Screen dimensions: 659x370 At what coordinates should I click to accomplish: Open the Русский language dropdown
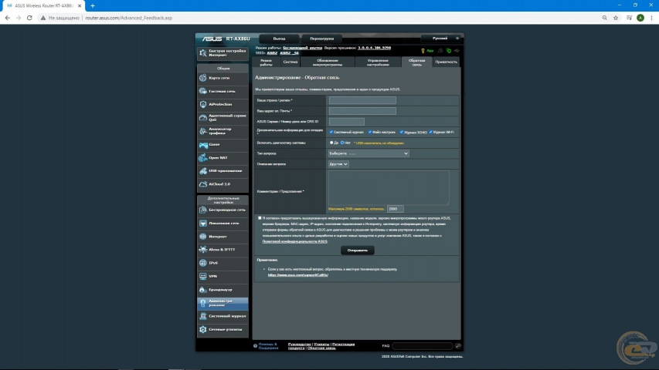click(440, 39)
